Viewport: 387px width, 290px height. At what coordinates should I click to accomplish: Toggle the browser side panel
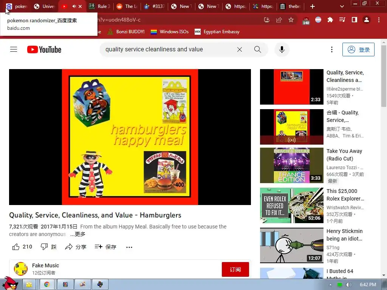click(x=354, y=20)
